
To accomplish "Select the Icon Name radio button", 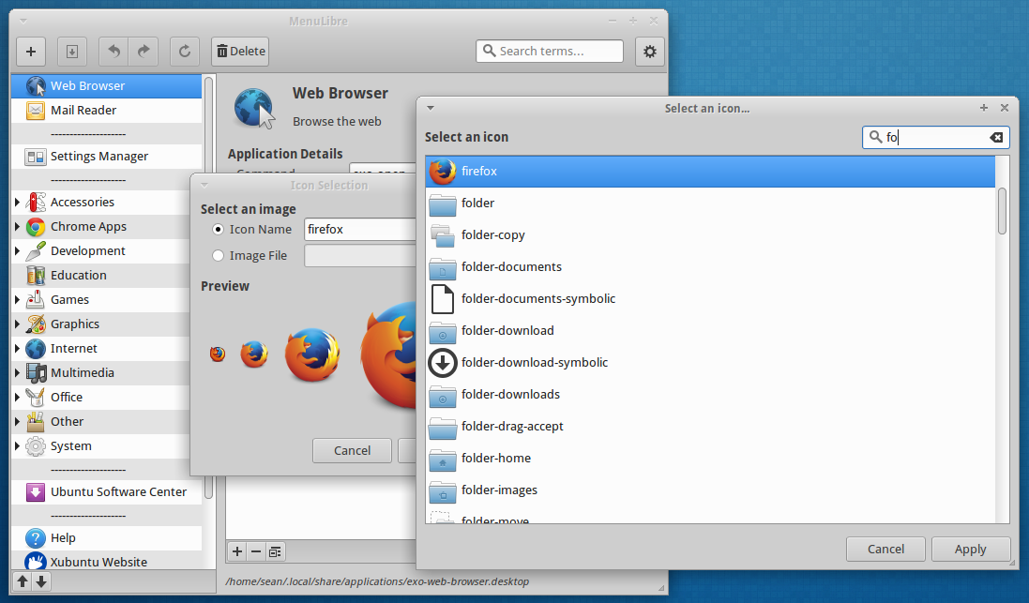I will [x=219, y=229].
